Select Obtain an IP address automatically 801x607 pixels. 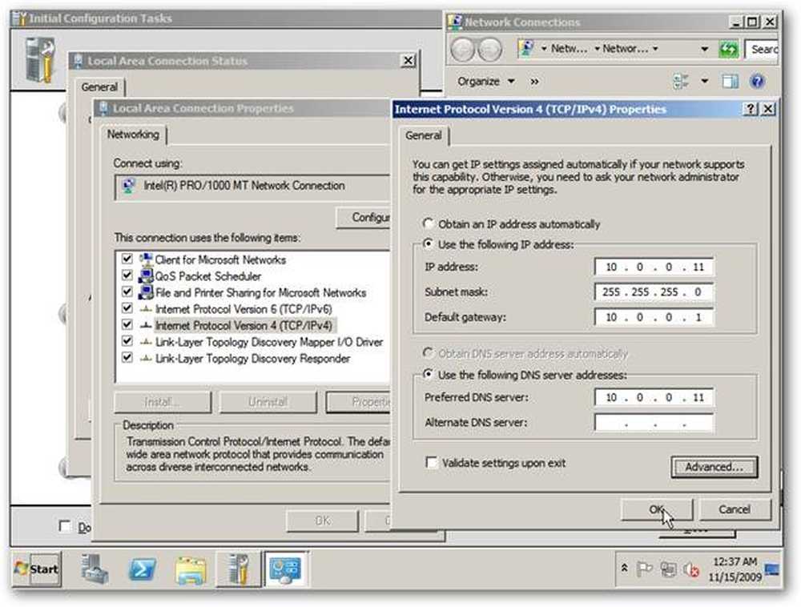[428, 223]
